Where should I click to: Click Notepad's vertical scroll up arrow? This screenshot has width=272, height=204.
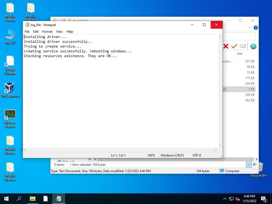click(x=220, y=37)
